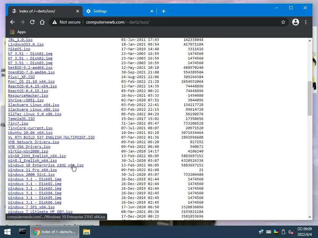Image resolution: width=318 pixels, height=238 pixels.
Task: Switch to the Settings tab
Action: click(x=120, y=11)
